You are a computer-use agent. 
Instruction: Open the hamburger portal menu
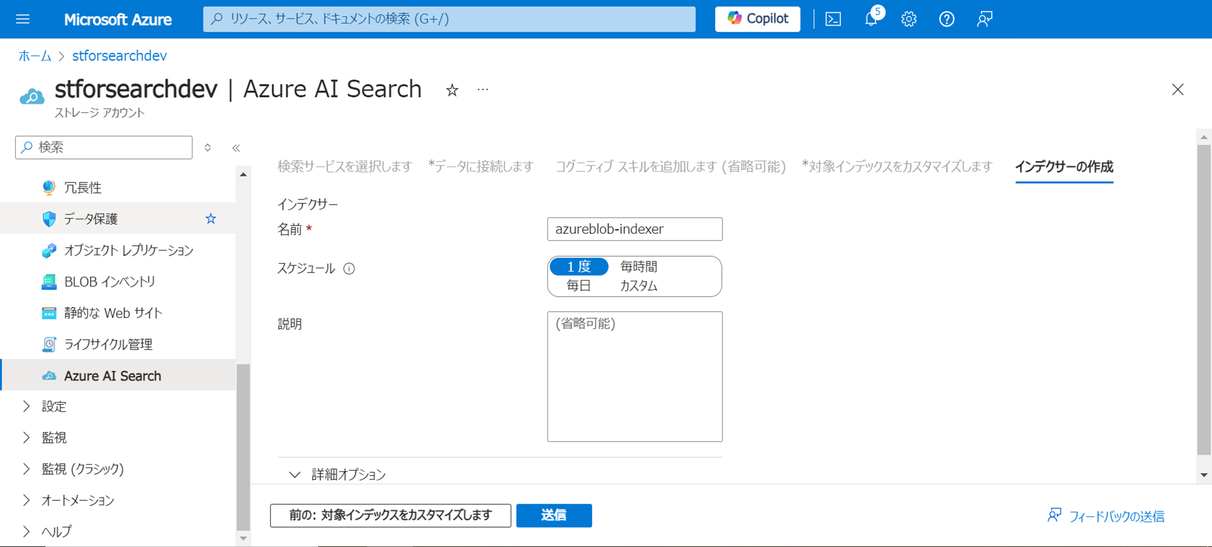[x=23, y=19]
